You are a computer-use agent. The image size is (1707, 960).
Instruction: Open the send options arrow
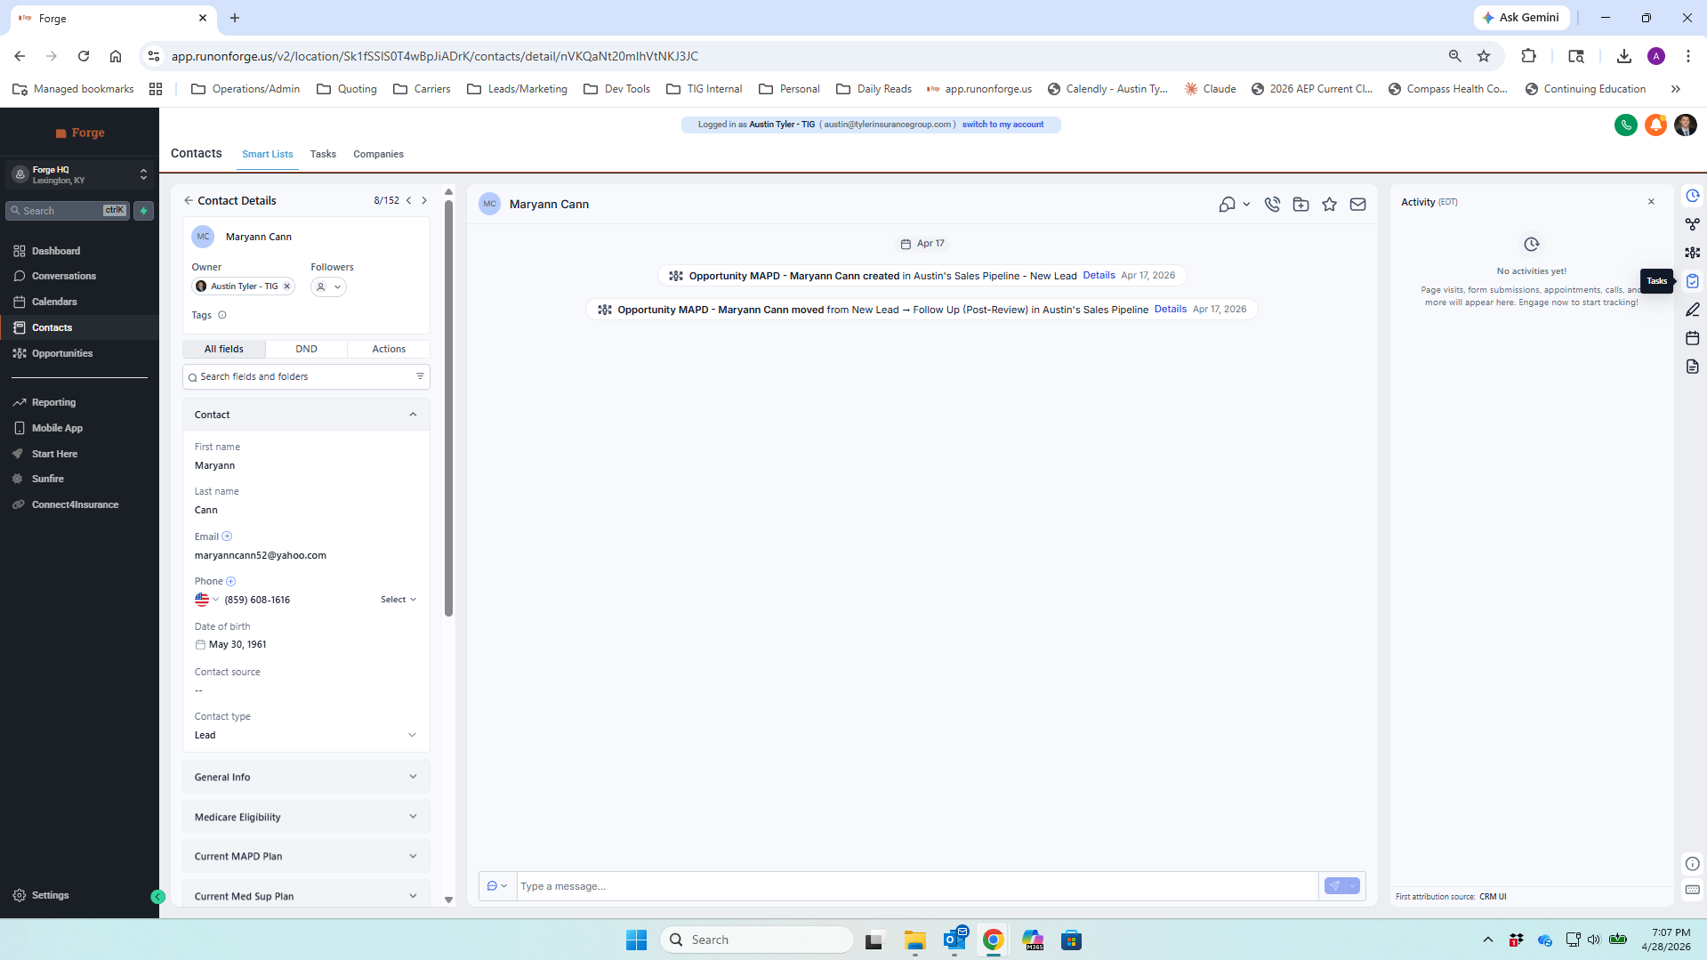(x=1352, y=886)
